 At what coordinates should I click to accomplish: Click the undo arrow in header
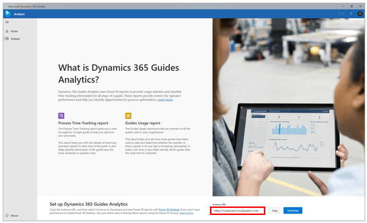click(x=340, y=14)
